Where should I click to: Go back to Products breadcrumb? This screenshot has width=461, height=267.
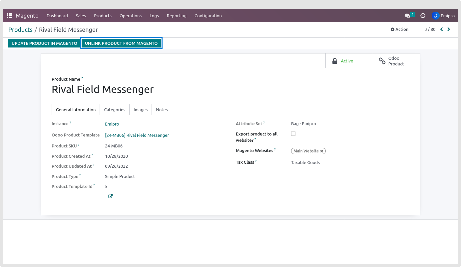(20, 30)
